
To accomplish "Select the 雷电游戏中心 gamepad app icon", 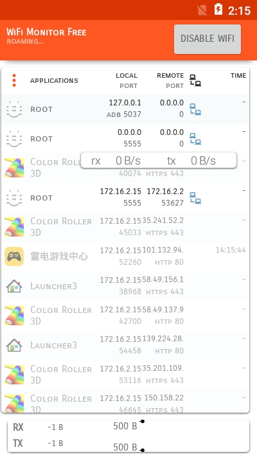I will pos(14,256).
